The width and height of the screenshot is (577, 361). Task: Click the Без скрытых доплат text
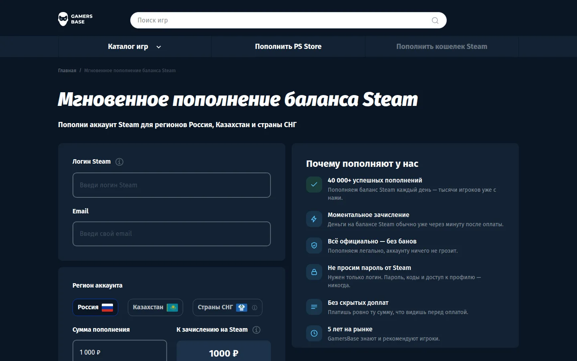pos(358,303)
